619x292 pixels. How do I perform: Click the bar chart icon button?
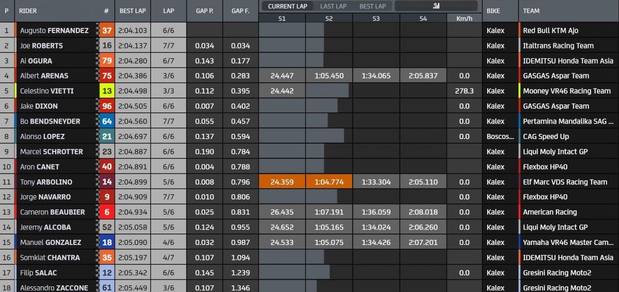(x=436, y=6)
